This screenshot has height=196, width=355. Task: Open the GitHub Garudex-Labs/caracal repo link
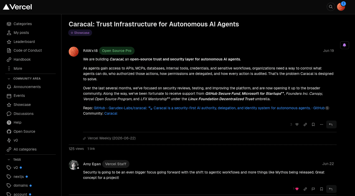pyautogui.click(x=209, y=108)
